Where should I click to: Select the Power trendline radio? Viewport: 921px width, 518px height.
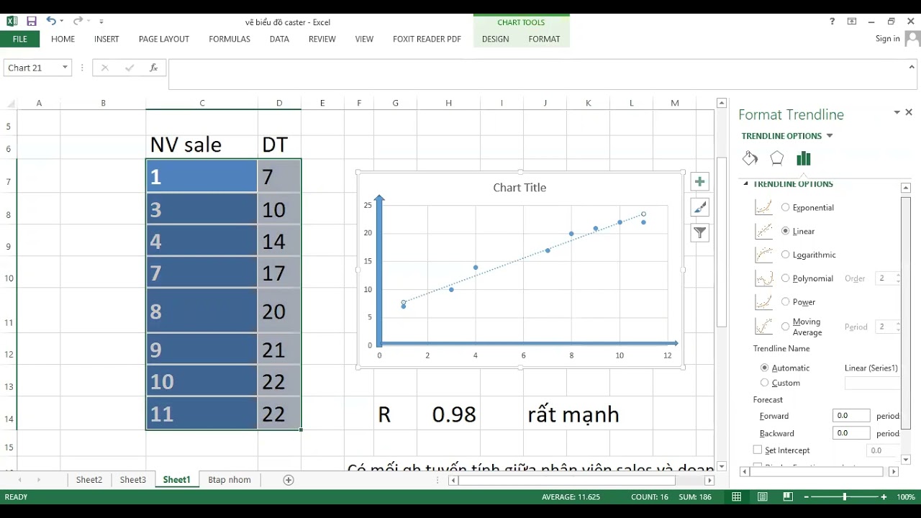click(785, 302)
